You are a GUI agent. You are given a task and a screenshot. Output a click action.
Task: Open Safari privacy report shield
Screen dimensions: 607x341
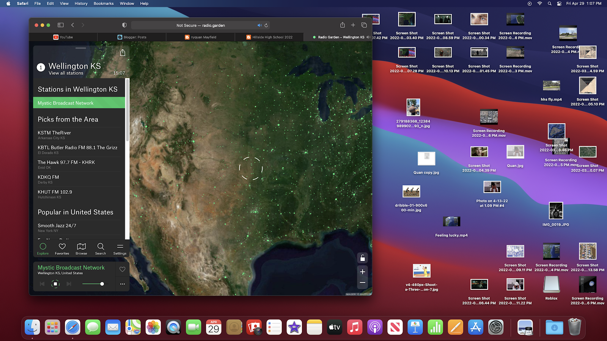pyautogui.click(x=124, y=25)
